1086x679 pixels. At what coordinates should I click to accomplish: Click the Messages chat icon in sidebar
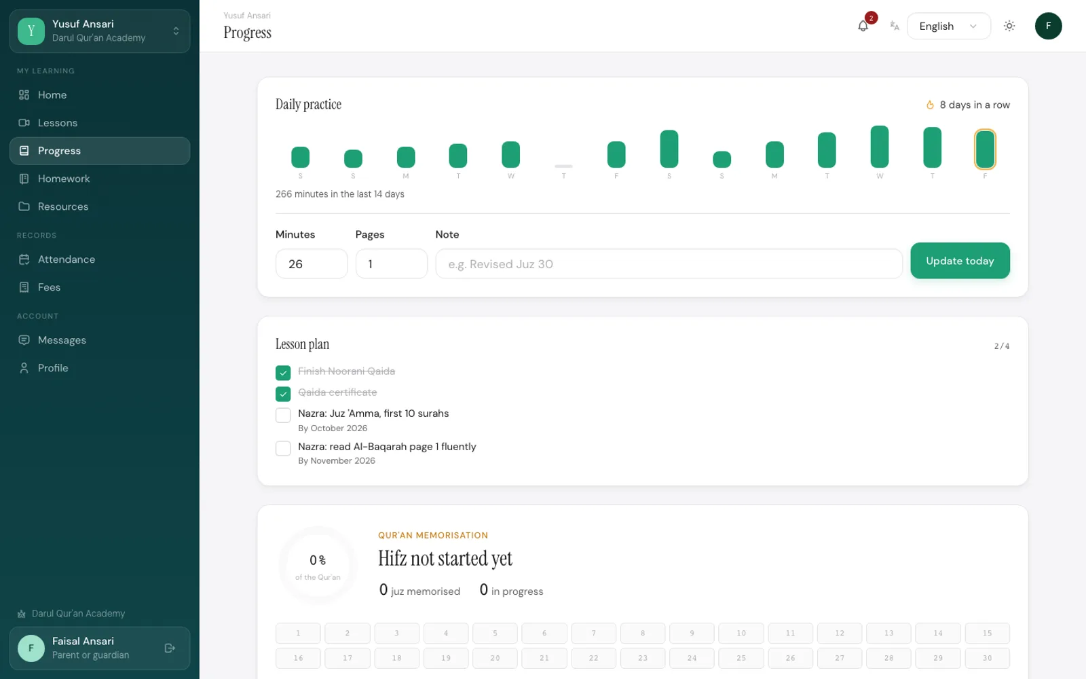tap(24, 340)
